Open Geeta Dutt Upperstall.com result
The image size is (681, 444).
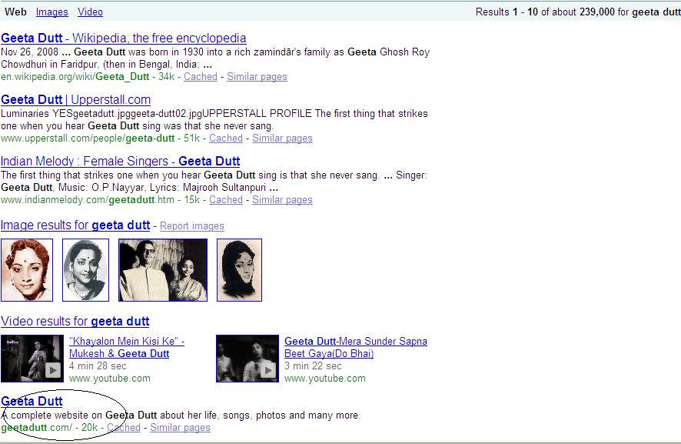tap(75, 99)
